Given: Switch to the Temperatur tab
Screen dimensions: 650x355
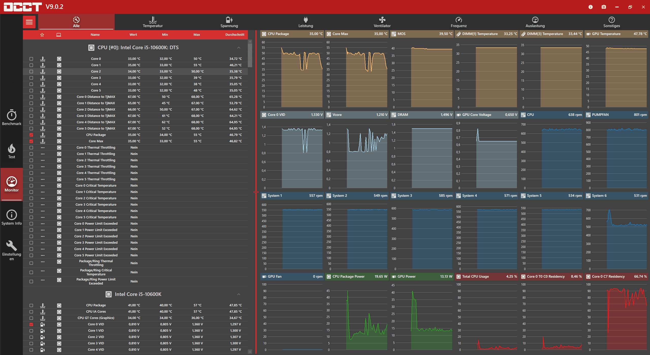Looking at the screenshot, I should pyautogui.click(x=153, y=22).
